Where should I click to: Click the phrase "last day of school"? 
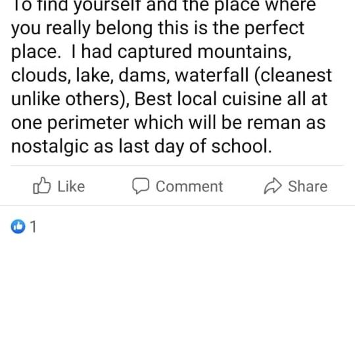(x=195, y=147)
